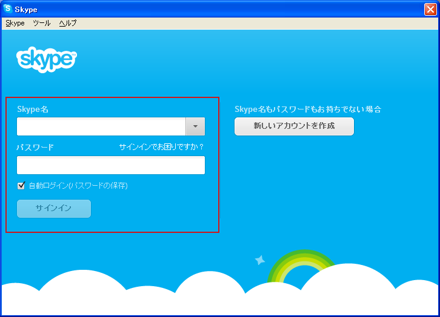Click the パスワード label text
Image resolution: width=440 pixels, height=317 pixels.
(x=35, y=147)
